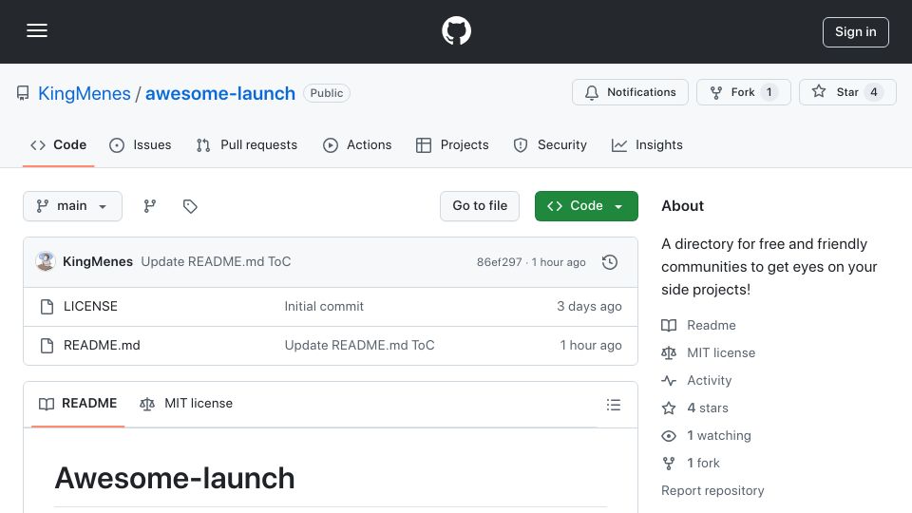View commit history clock icon
The width and height of the screenshot is (912, 513).
click(610, 262)
